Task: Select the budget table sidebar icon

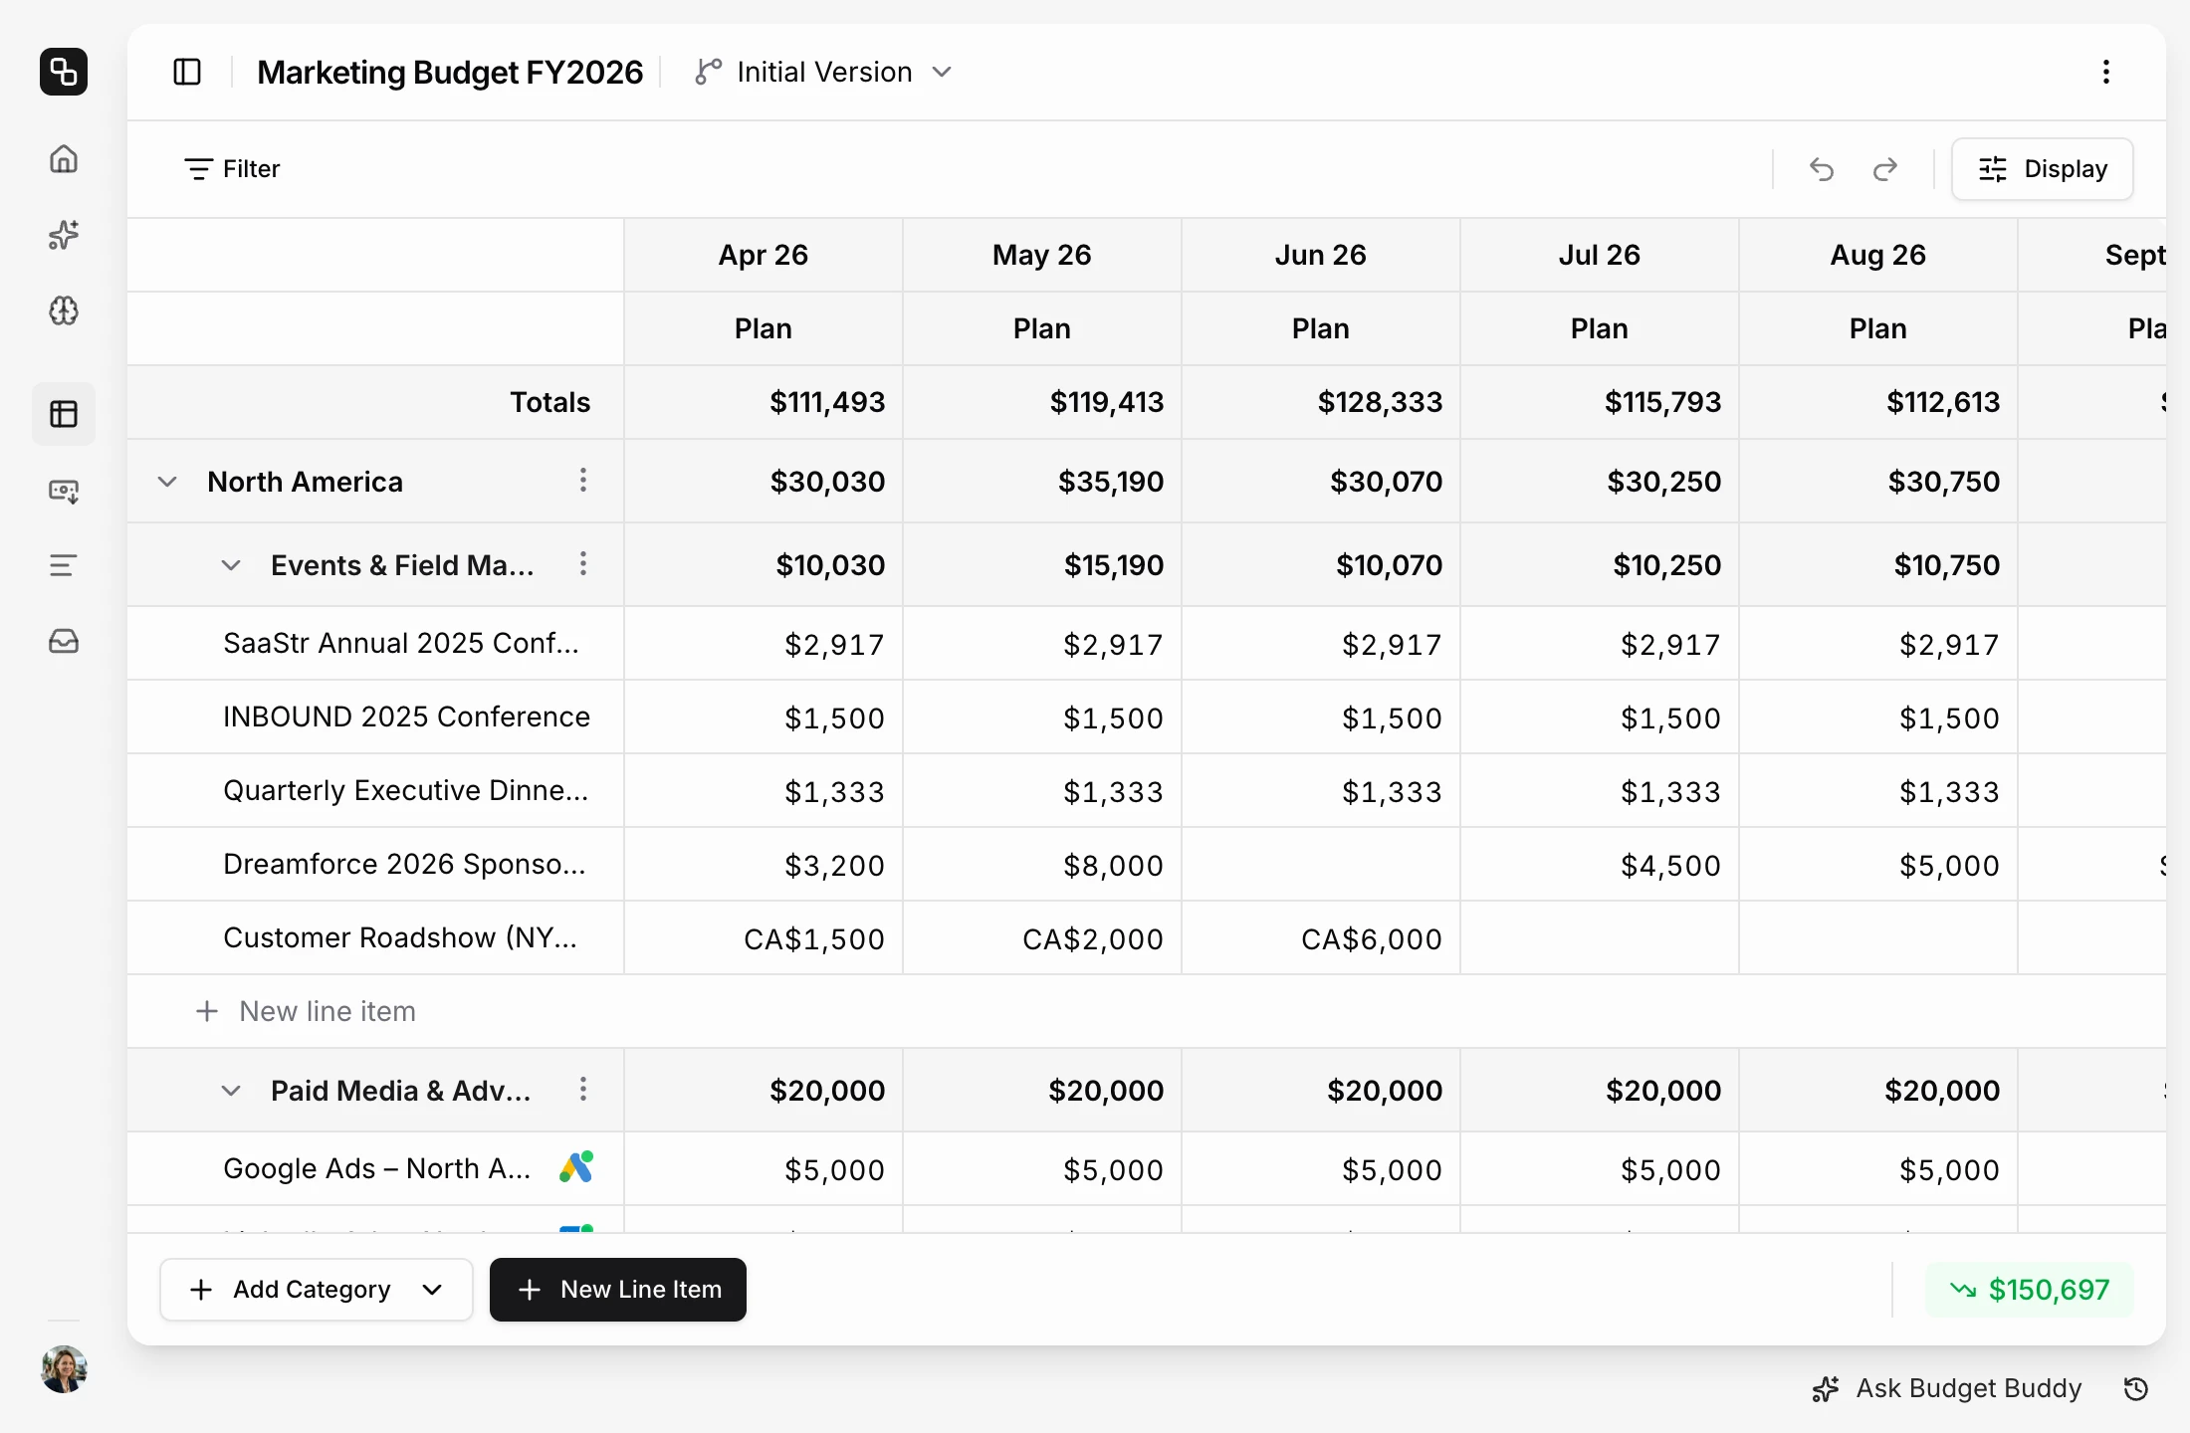Action: click(64, 414)
